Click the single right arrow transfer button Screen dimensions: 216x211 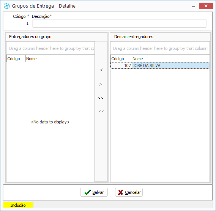pos(101,84)
